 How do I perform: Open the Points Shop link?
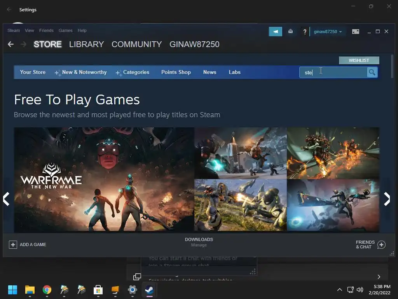(x=176, y=72)
